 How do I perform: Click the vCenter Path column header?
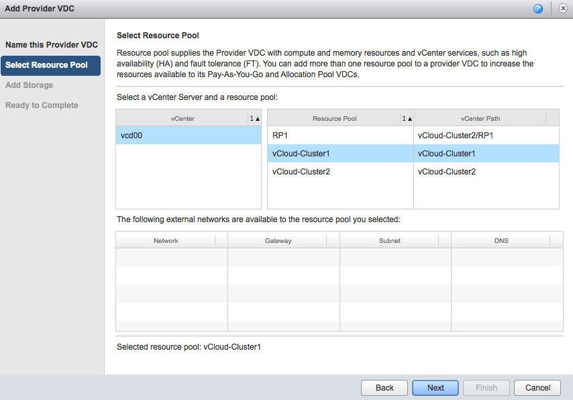tap(480, 119)
